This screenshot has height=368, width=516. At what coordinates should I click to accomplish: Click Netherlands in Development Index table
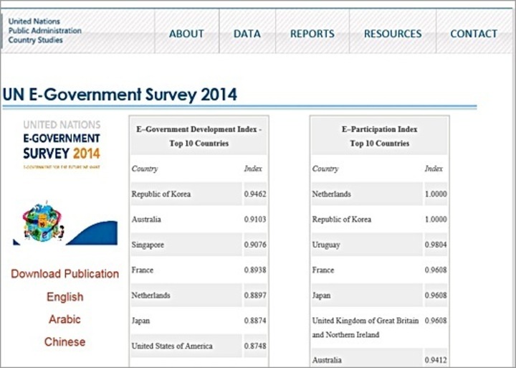click(x=150, y=296)
